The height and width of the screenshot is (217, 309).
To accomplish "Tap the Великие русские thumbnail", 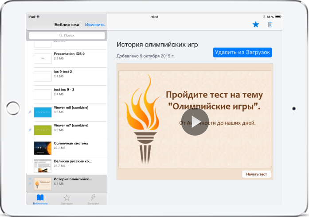I will [43, 166].
